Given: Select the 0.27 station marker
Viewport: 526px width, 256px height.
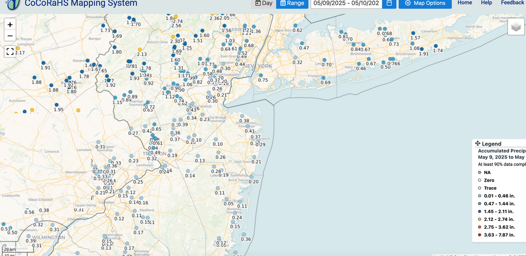Looking at the screenshot, I should [131, 129].
